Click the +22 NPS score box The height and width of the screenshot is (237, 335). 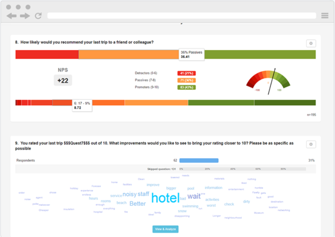(63, 81)
